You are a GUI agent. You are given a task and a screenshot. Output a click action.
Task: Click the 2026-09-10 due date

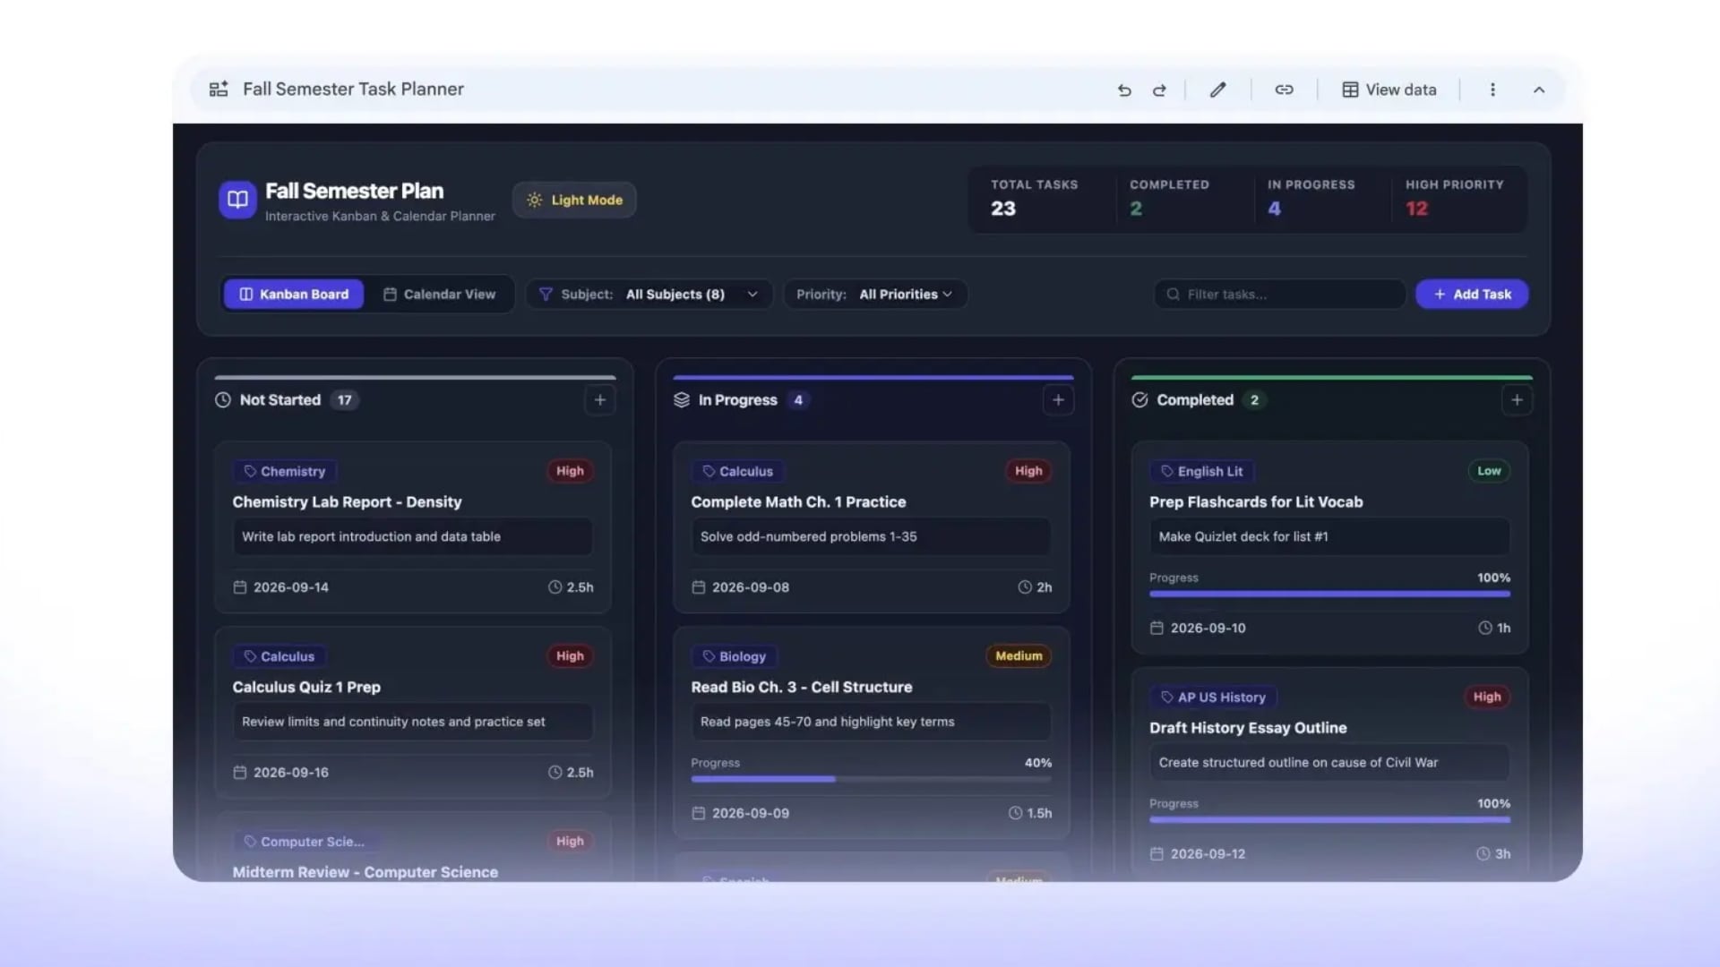point(1198,629)
